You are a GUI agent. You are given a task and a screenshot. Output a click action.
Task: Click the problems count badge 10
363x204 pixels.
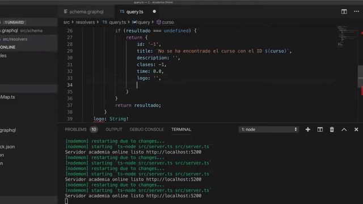[94, 129]
